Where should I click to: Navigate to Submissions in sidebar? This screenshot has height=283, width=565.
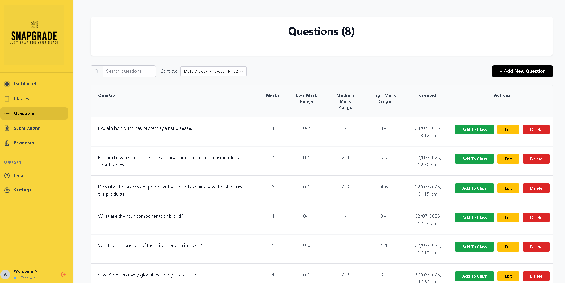[x=27, y=128]
